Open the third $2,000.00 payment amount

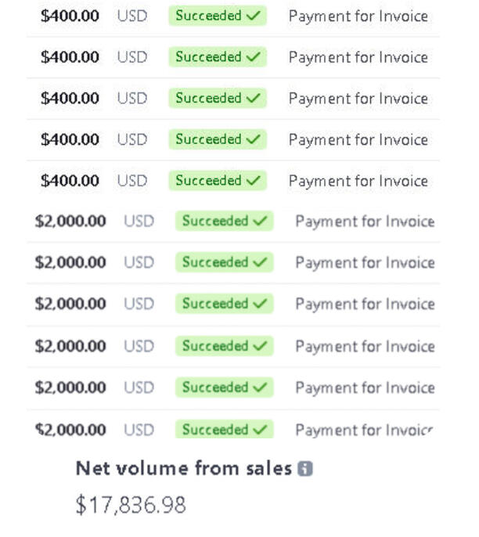[70, 304]
